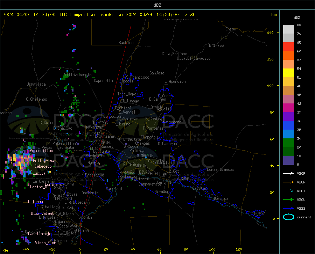Click the orange VBCR arrow legend icon
The height and width of the screenshot is (254, 315).
coord(288,182)
